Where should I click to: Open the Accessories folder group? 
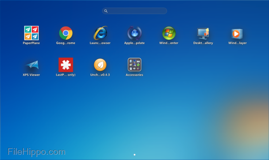[x=134, y=65]
